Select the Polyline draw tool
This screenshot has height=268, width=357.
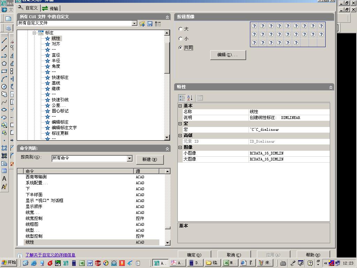coord(4,56)
